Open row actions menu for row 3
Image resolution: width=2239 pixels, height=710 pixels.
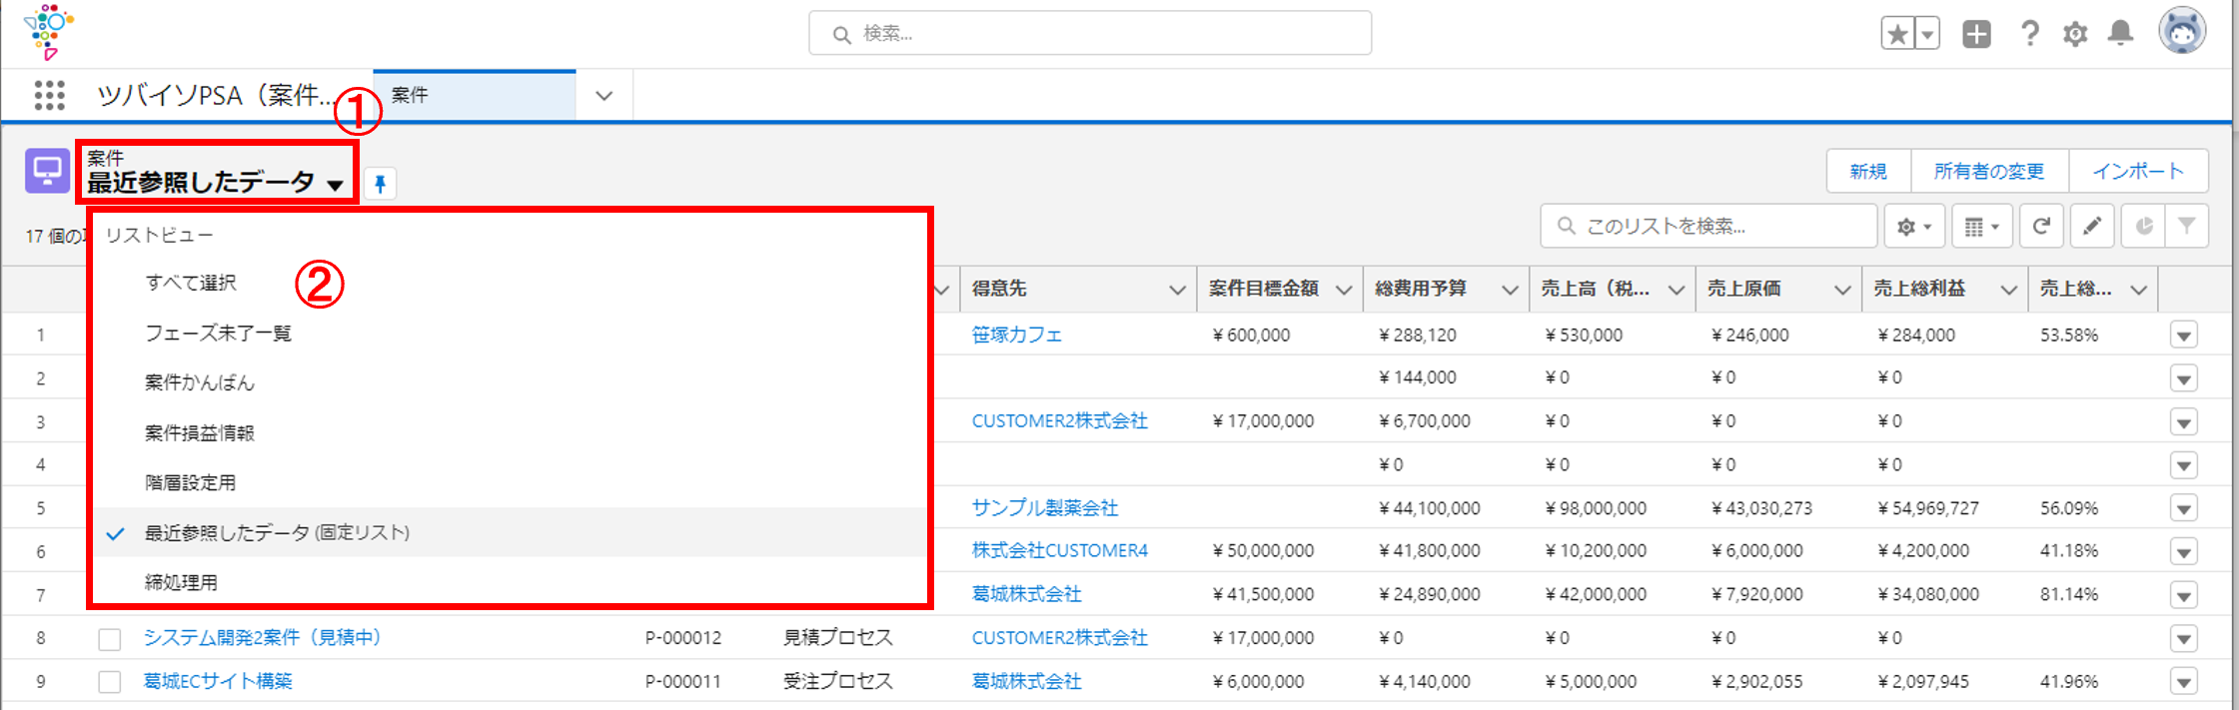(2184, 422)
